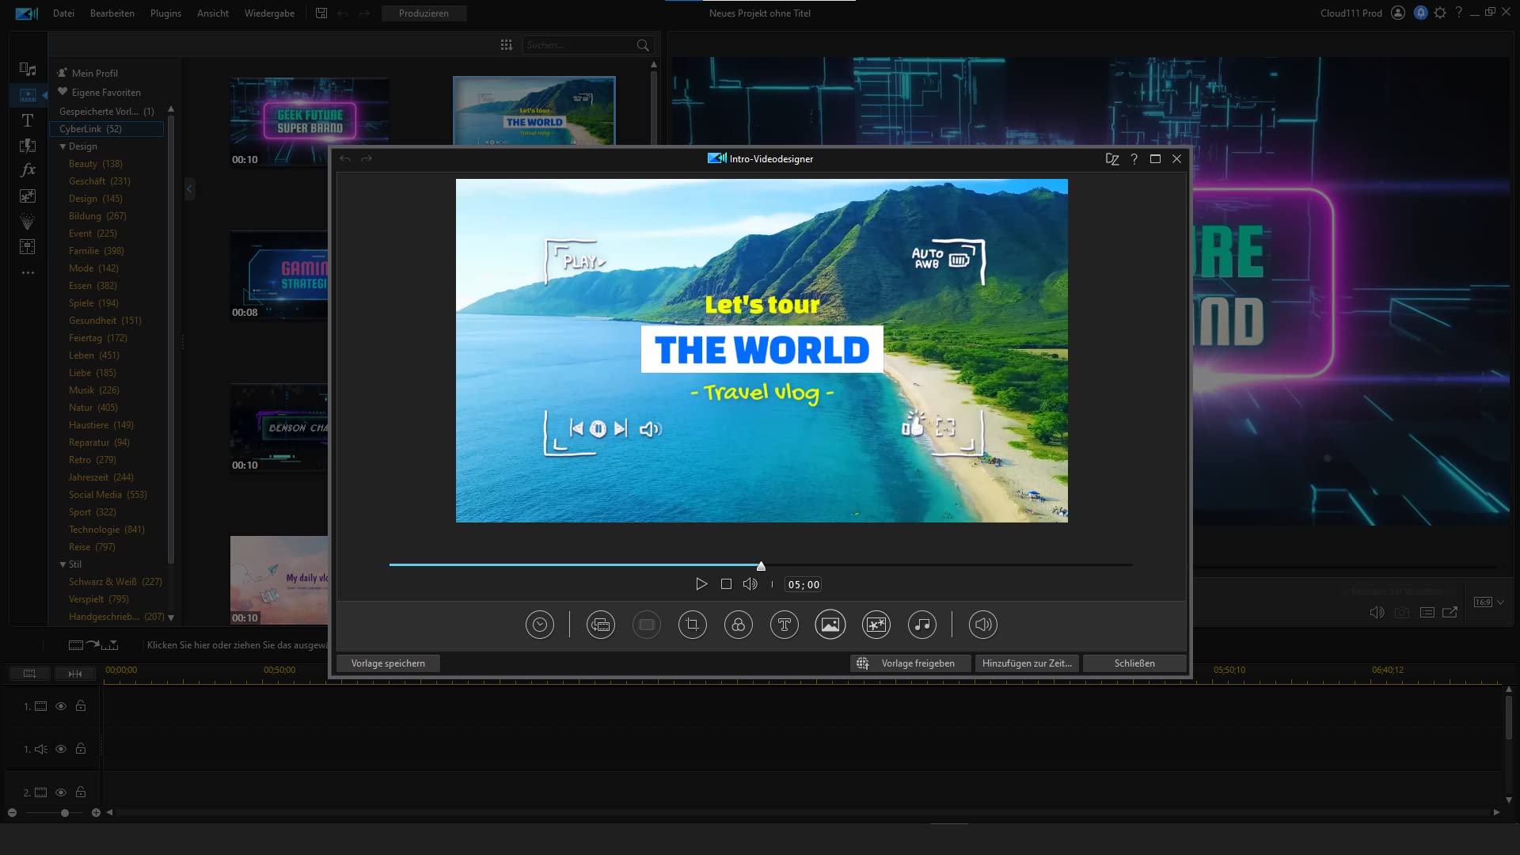Viewport: 1520px width, 855px height.
Task: Add background music with the note icon
Action: coord(921,625)
